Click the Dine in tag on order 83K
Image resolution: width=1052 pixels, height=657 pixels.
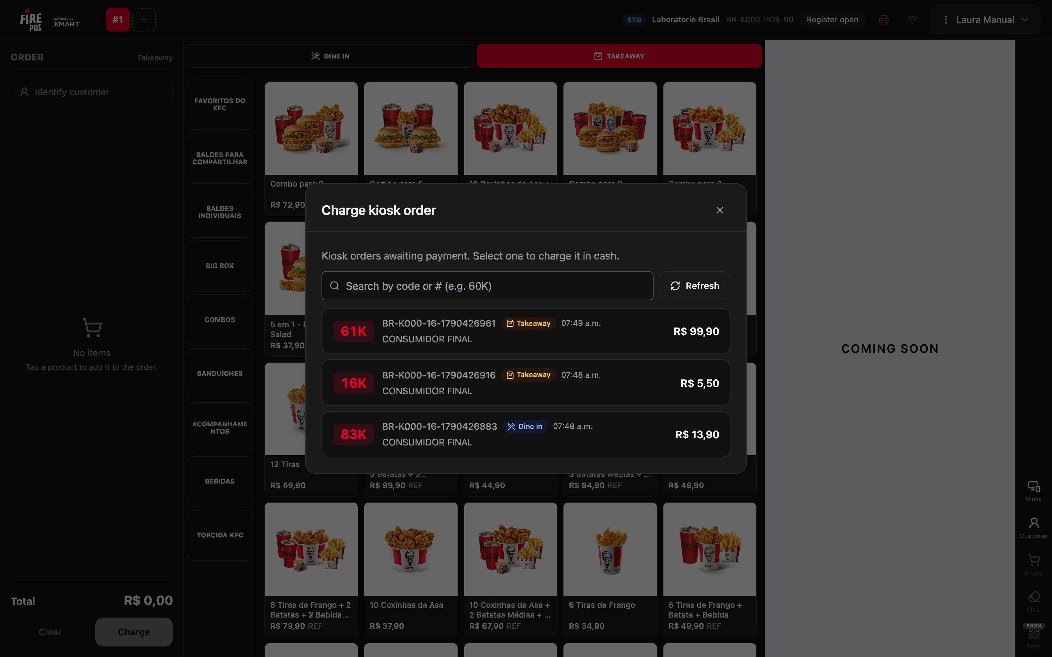(525, 427)
